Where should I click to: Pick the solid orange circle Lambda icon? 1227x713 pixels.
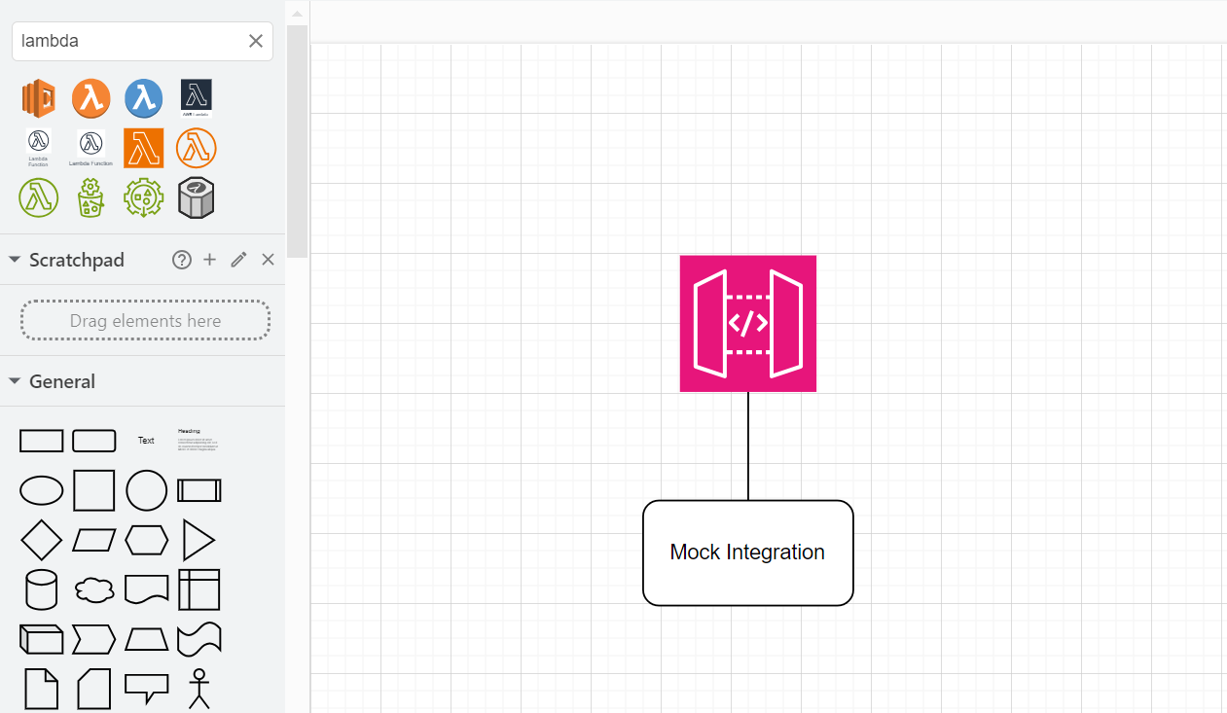click(91, 98)
